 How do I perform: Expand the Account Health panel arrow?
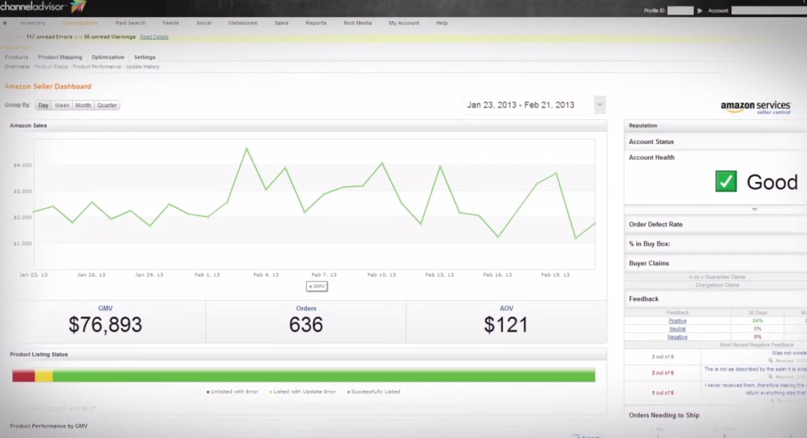point(754,210)
